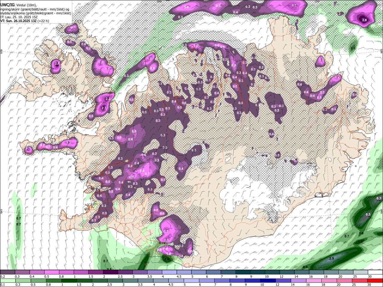
Task: Click the 'Vindur (10m)' text in header
Action: point(26,5)
